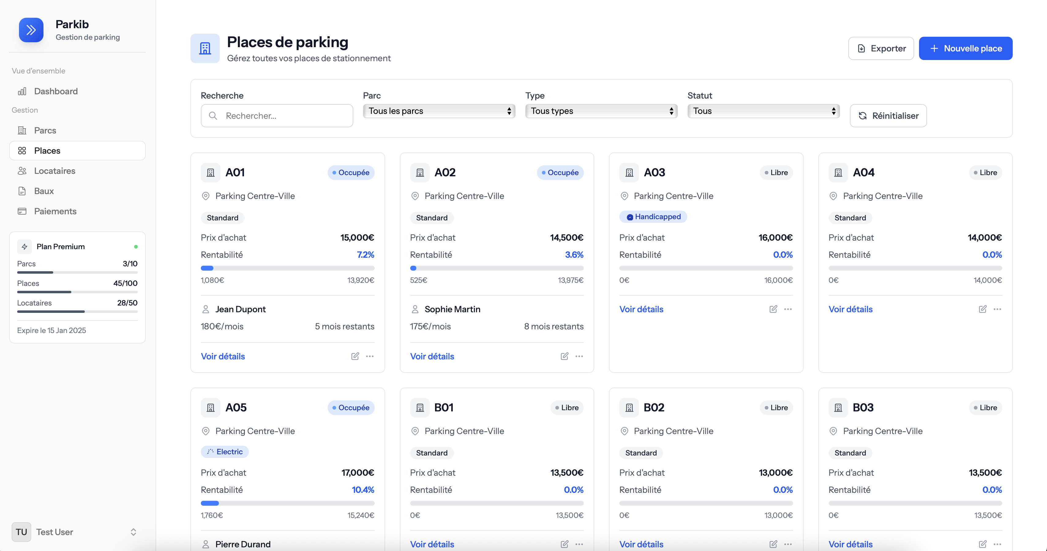Click the Parkib logo icon

[x=31, y=30]
